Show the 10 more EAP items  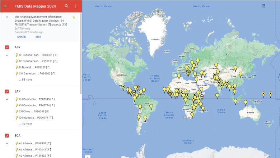[x=25, y=124]
